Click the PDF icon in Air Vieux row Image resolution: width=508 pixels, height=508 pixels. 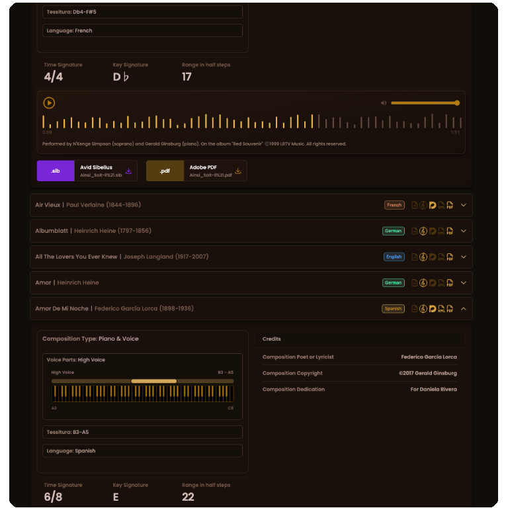[x=450, y=205]
